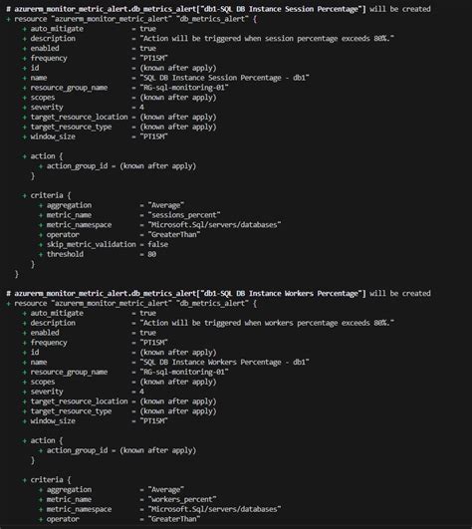Screen dimensions: 472x529
Task: Select "SQL DB Instance Workers Percentage - db1" name
Action: [x=224, y=363]
